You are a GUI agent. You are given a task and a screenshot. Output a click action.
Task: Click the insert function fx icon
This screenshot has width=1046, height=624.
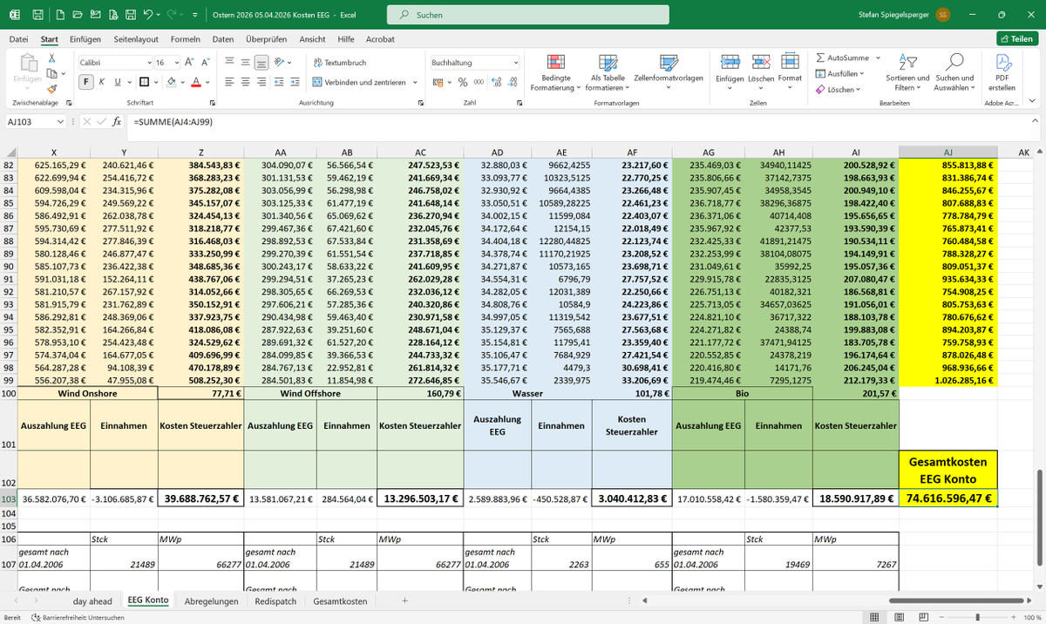click(x=117, y=122)
